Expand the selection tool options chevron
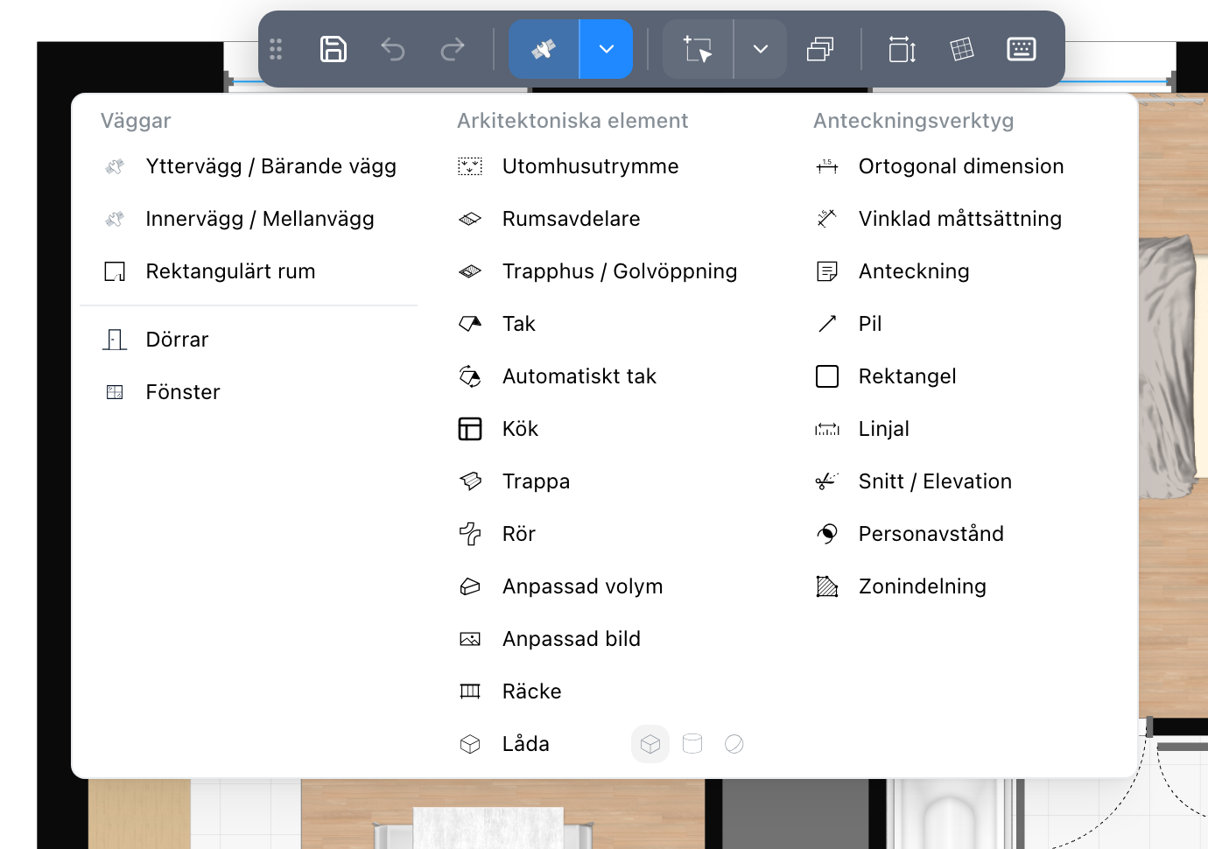The width and height of the screenshot is (1208, 849). (x=761, y=49)
